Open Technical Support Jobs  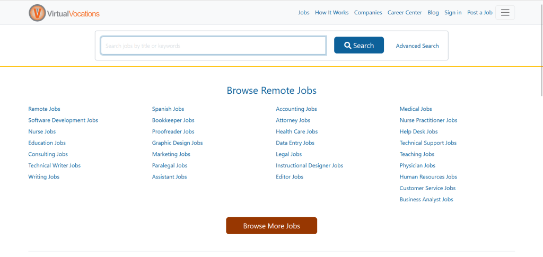(x=428, y=143)
